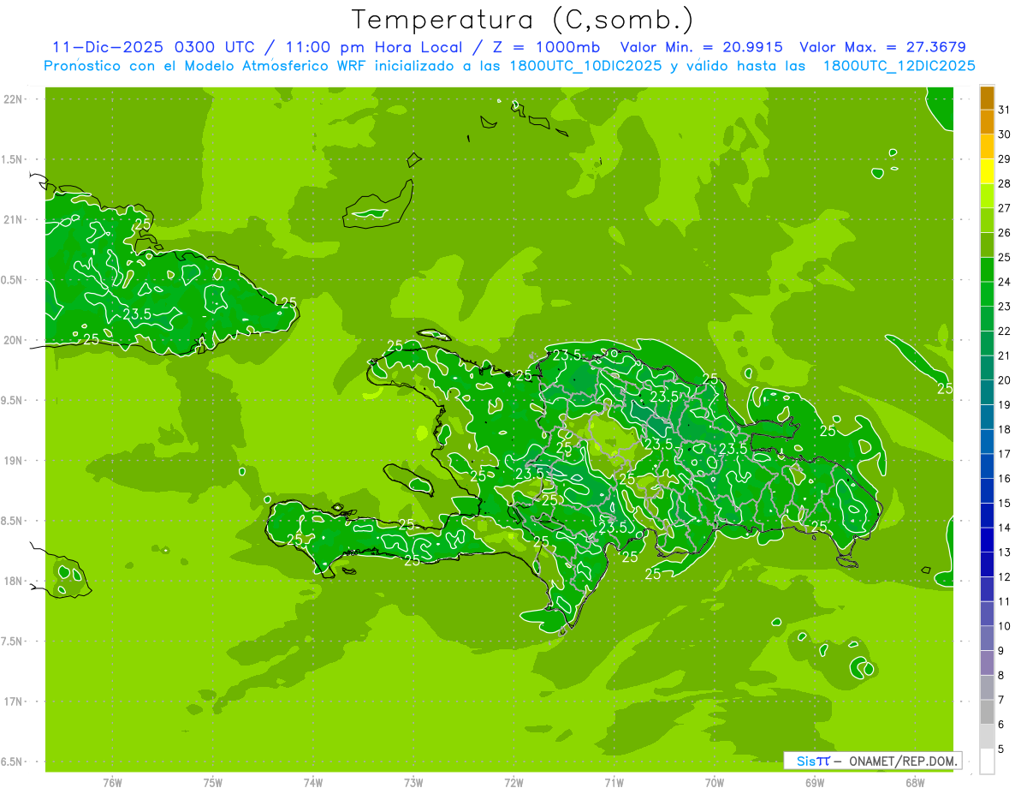1027x794 pixels.
Task: Click the 19N latitude axis label
Action: point(14,460)
